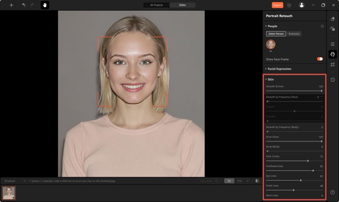This screenshot has height=202, width=339.
Task: Turn off Show Face Frame
Action: (x=319, y=59)
